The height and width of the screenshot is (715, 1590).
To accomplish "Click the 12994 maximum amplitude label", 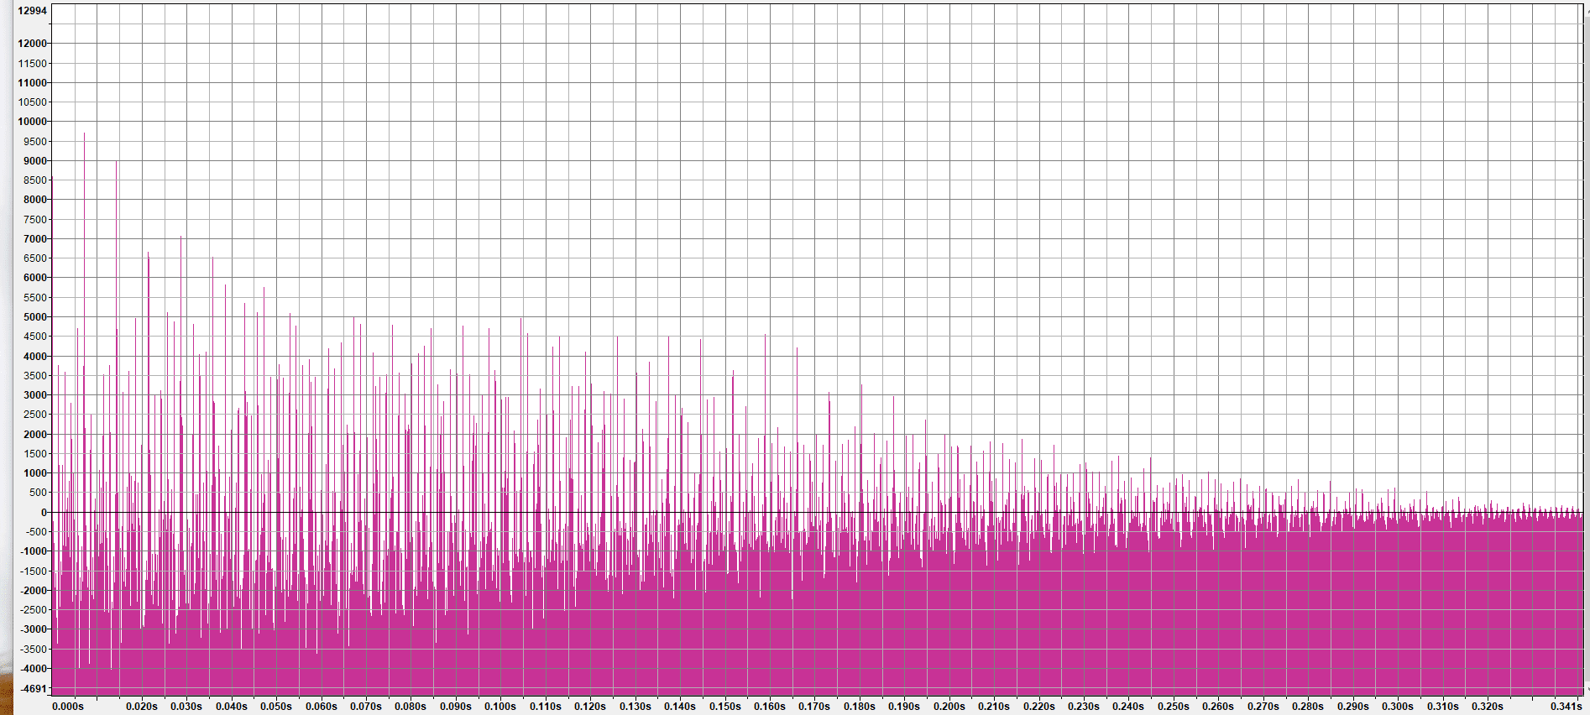I will point(33,11).
